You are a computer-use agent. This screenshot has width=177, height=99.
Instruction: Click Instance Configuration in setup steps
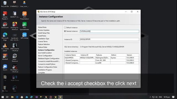coord(46,50)
